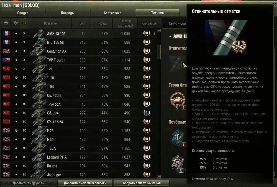Open the Статистика tab
The height and width of the screenshot is (187, 277).
112,13
